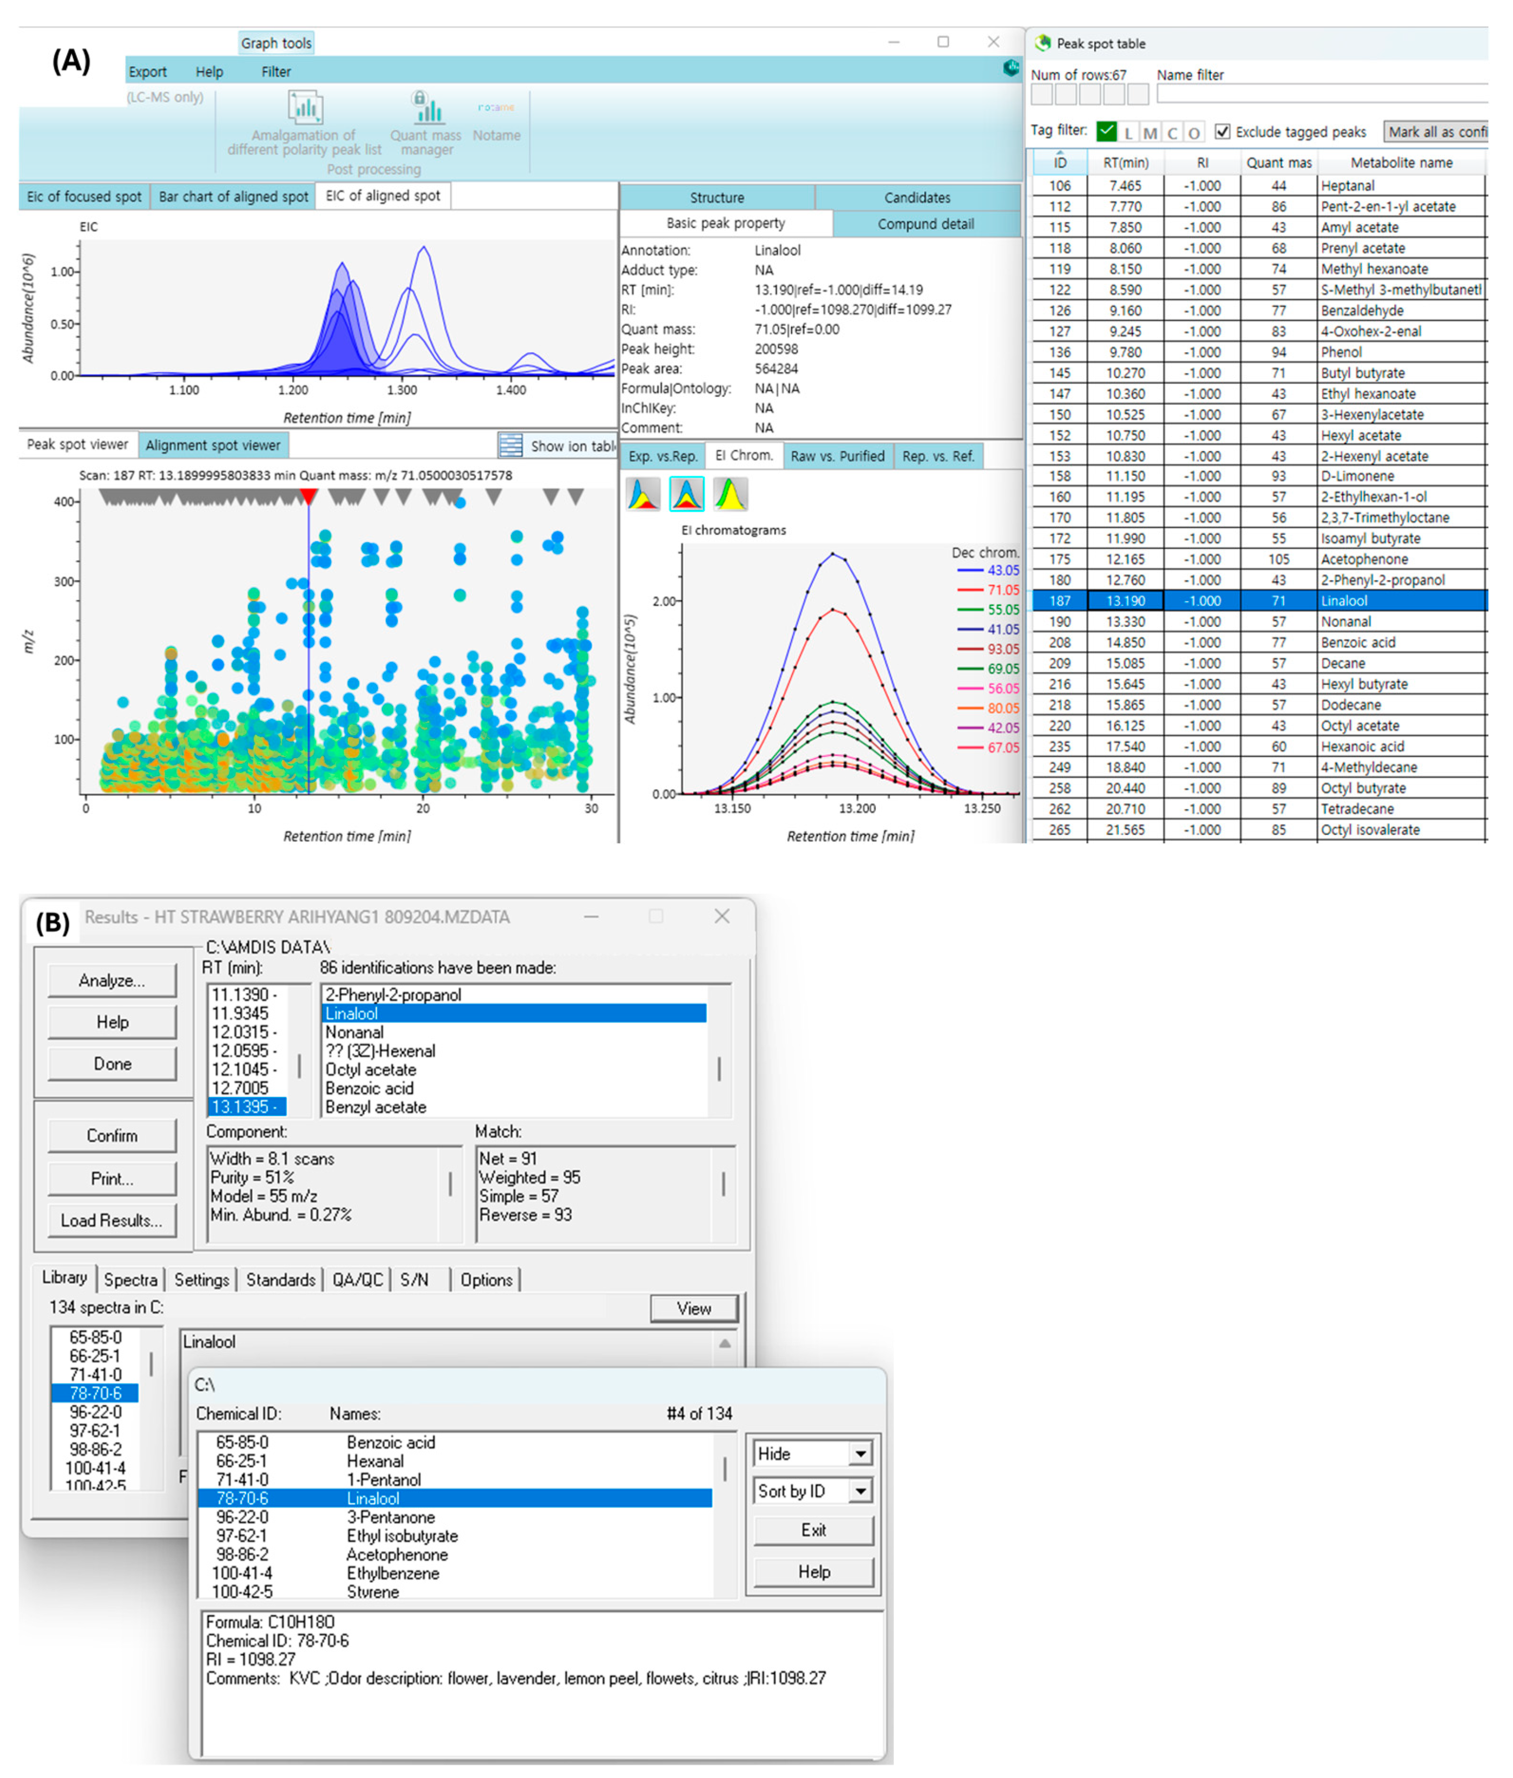
Task: Select the first chromatogram display mode icon
Action: (643, 495)
